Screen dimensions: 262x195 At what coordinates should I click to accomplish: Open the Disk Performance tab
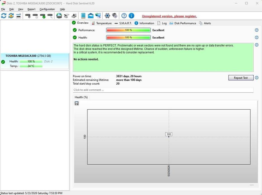point(183,23)
